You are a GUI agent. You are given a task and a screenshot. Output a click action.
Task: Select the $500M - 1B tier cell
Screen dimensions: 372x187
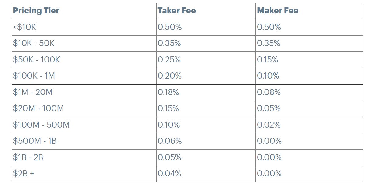(x=84, y=141)
